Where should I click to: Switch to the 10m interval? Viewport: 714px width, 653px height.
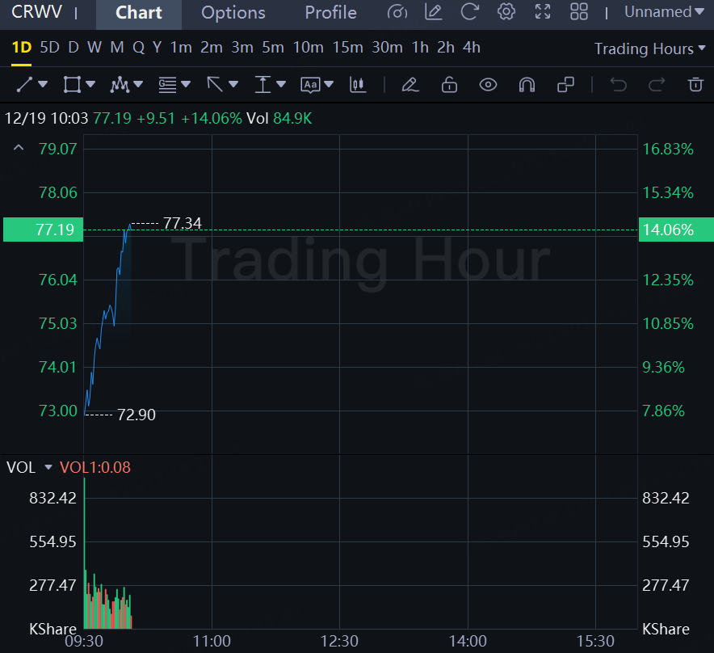pos(308,48)
